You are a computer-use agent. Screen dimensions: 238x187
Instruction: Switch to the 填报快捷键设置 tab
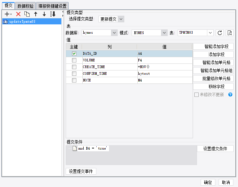click(52, 6)
